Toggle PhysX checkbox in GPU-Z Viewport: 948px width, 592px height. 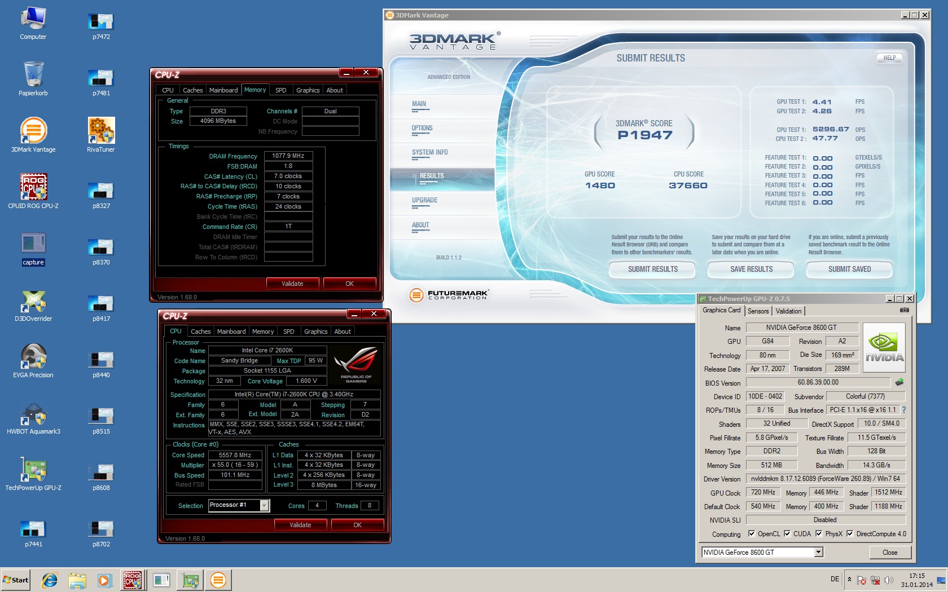pyautogui.click(x=819, y=534)
